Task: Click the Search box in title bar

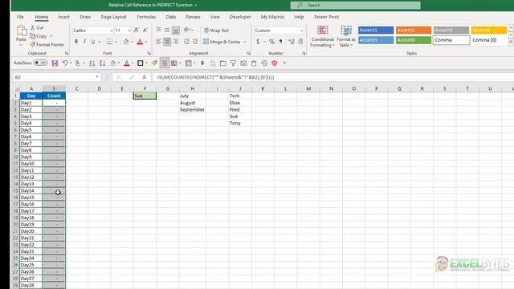Action: point(355,6)
